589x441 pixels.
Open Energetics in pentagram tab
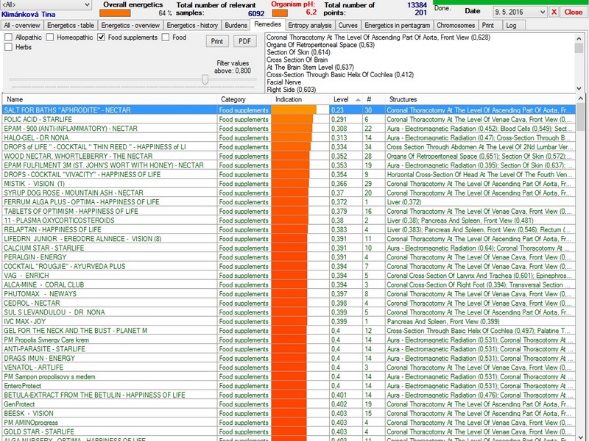pos(397,25)
